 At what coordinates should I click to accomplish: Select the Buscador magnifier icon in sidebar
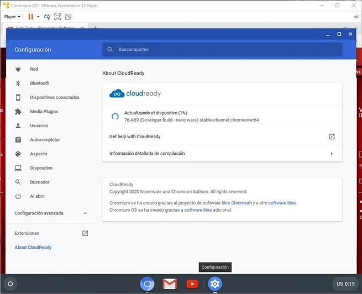18,182
